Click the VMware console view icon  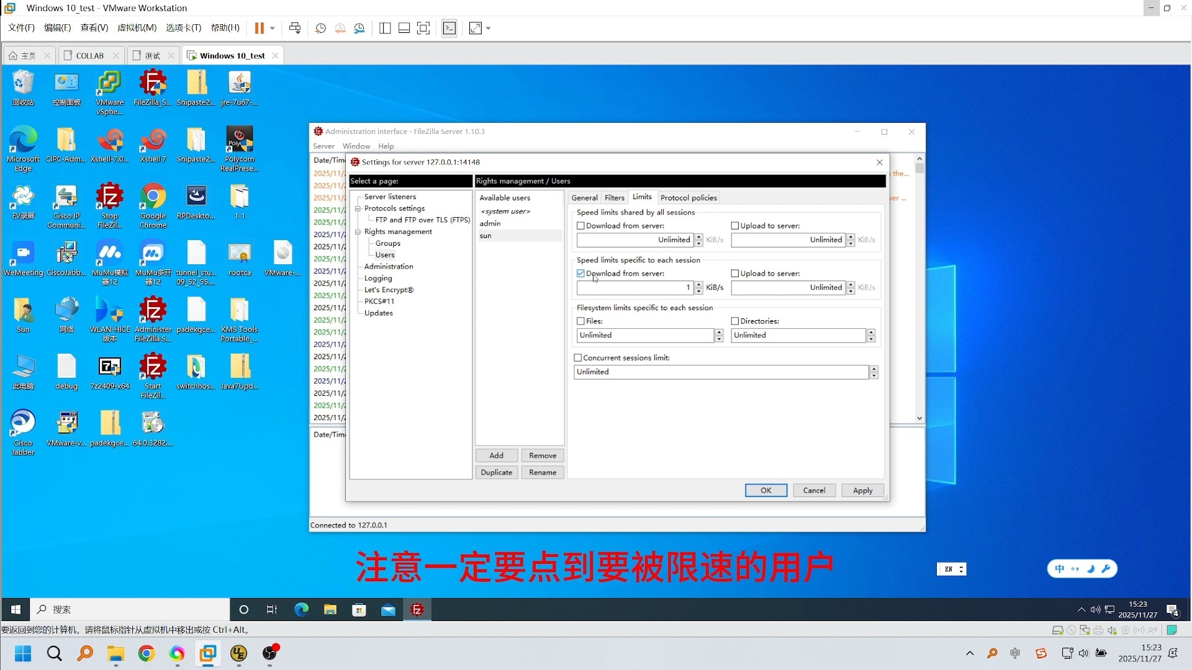(x=449, y=28)
